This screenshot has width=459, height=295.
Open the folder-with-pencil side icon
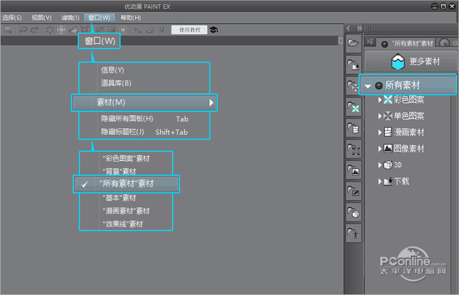click(353, 191)
